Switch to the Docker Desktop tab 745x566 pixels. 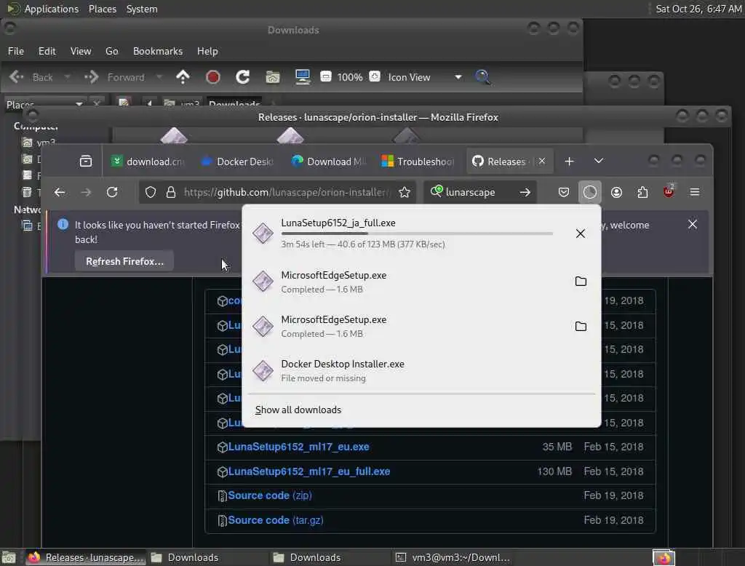pos(238,161)
